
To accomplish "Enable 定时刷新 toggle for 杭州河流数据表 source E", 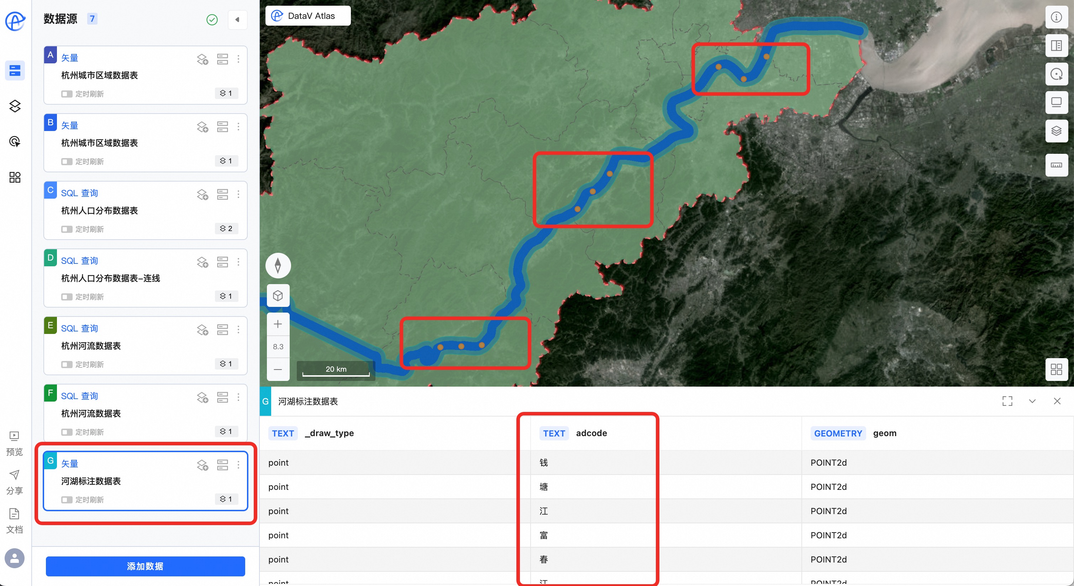I will click(67, 365).
